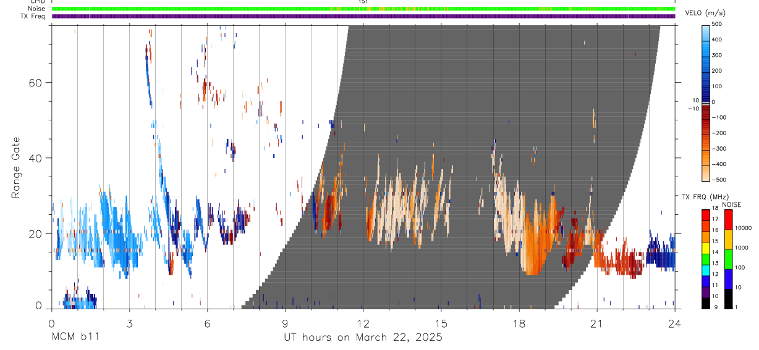Click the x-axis tick label 15
The image size is (759, 350).
pyautogui.click(x=441, y=323)
